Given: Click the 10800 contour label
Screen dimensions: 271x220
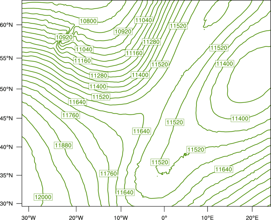Looking at the screenshot, I should pos(88,21).
